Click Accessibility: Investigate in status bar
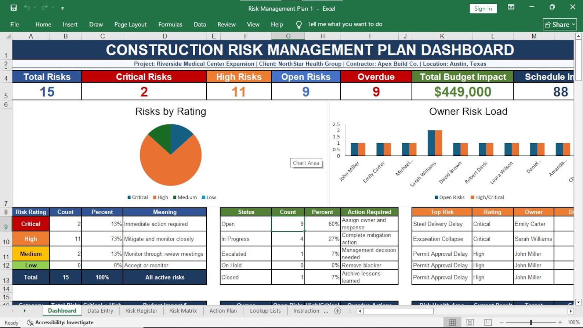This screenshot has height=328, width=583. click(x=61, y=322)
